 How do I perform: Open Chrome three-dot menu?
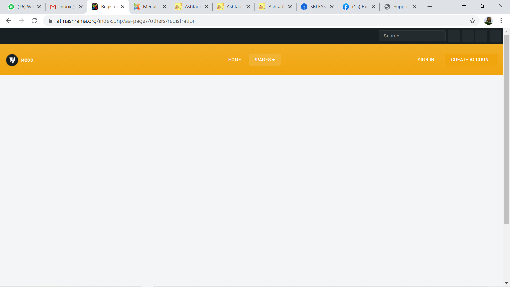[x=501, y=21]
